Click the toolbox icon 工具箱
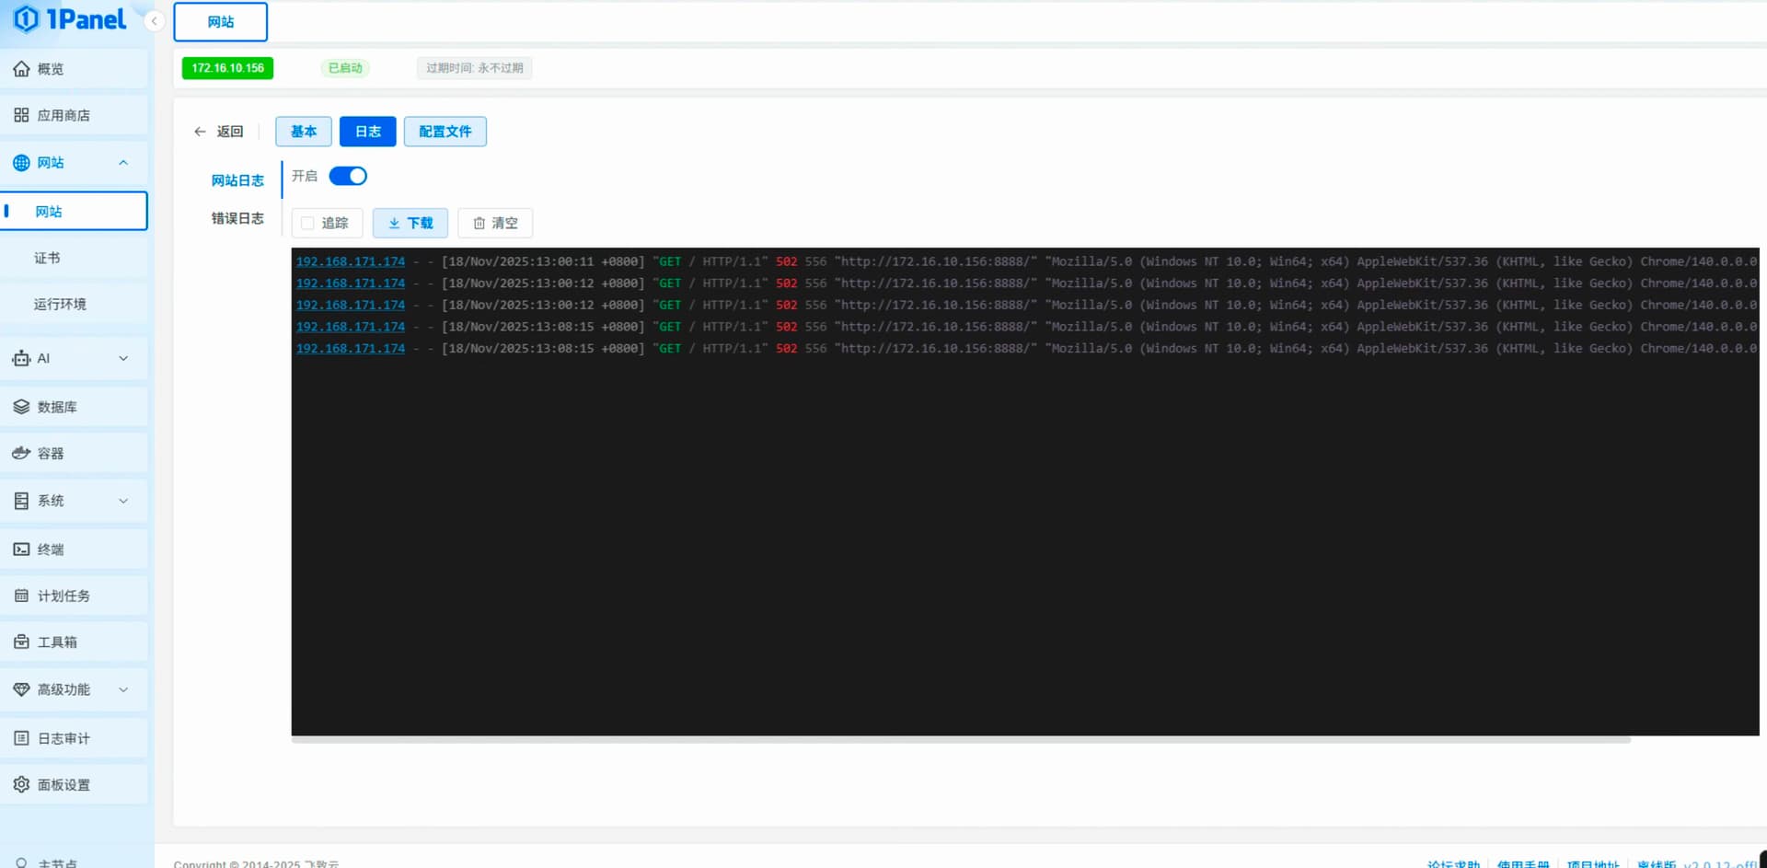The image size is (1767, 868). coord(21,642)
